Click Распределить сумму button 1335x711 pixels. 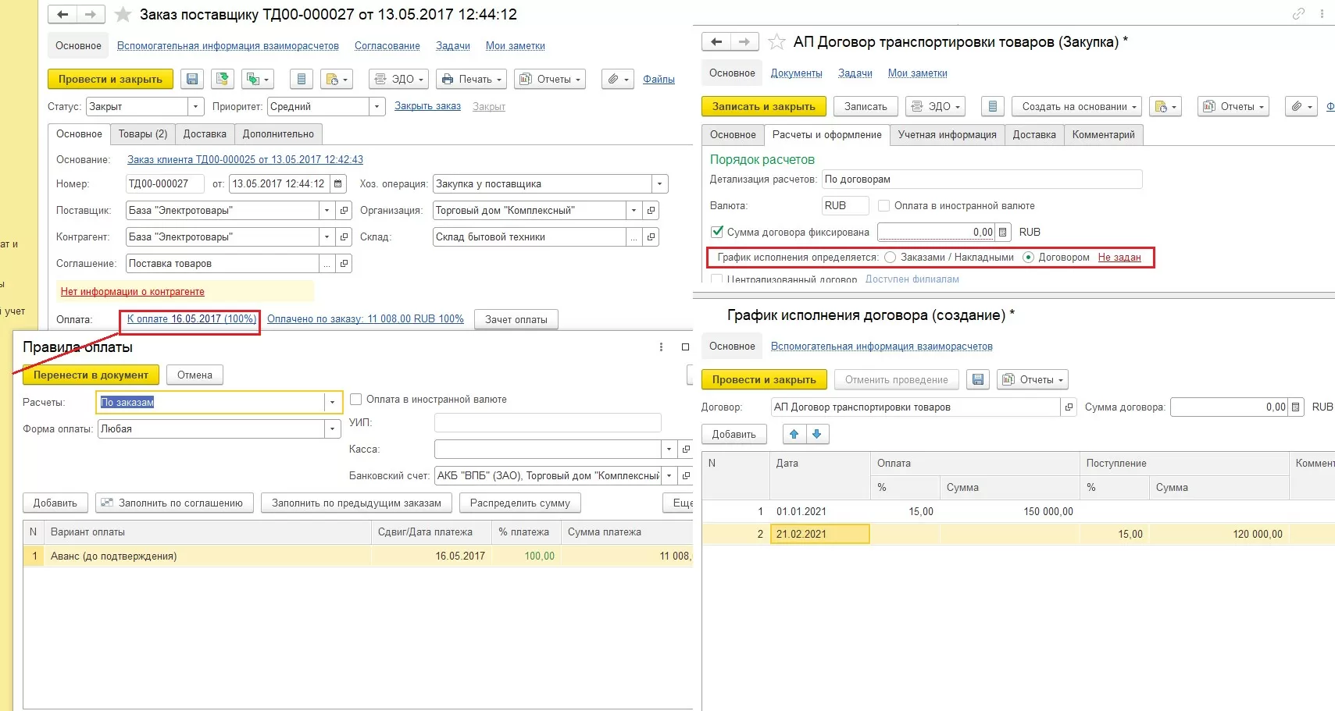(x=520, y=503)
